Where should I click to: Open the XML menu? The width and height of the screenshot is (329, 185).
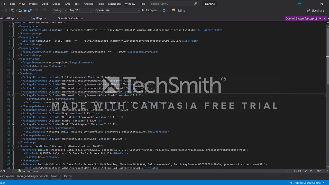pos(68,4)
